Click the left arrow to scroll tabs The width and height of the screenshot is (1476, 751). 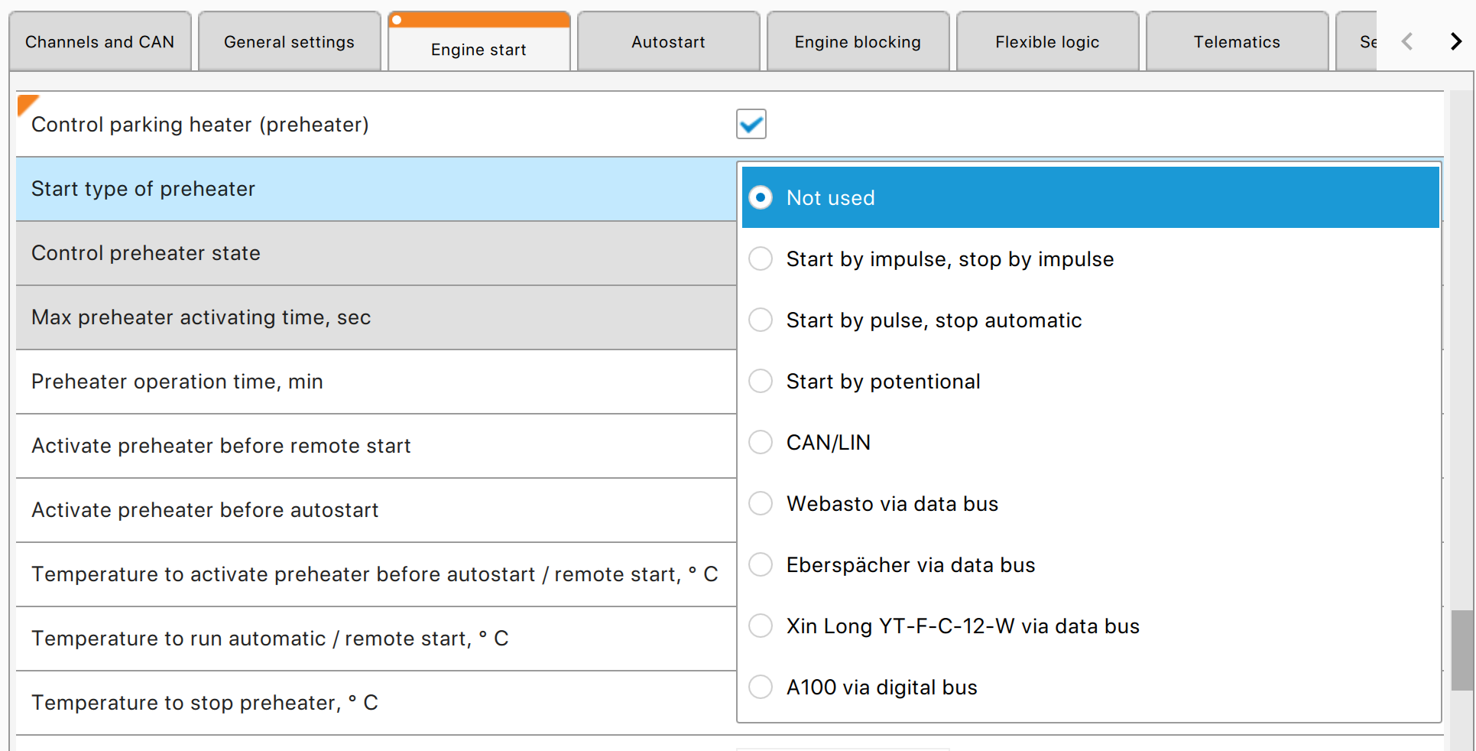click(1406, 41)
